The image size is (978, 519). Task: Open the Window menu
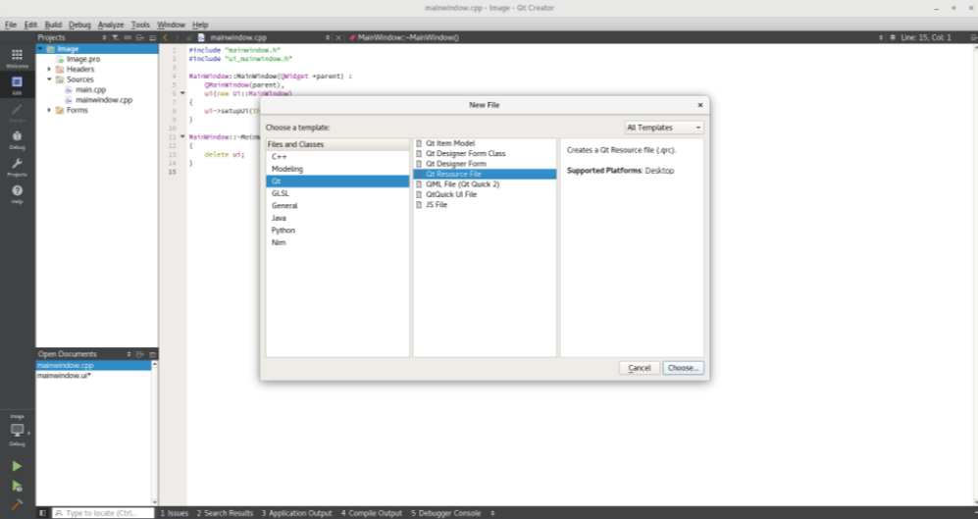(x=171, y=25)
